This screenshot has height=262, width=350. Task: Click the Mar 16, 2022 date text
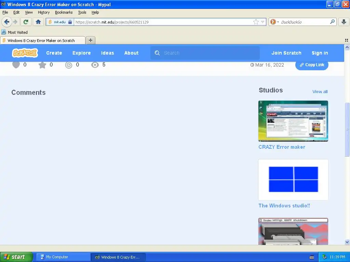(x=269, y=65)
